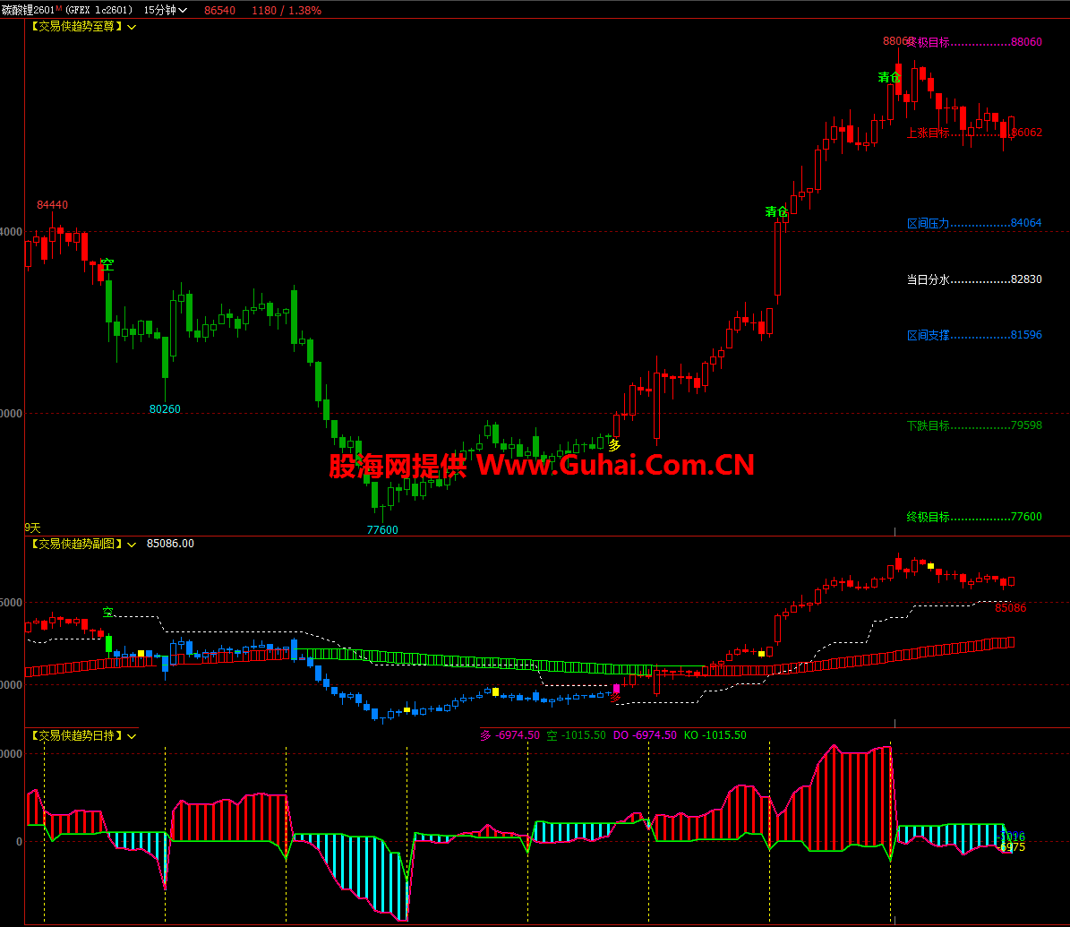The image size is (1070, 927).
Task: Click the green 空 signal on main chart
Action: coord(107,264)
